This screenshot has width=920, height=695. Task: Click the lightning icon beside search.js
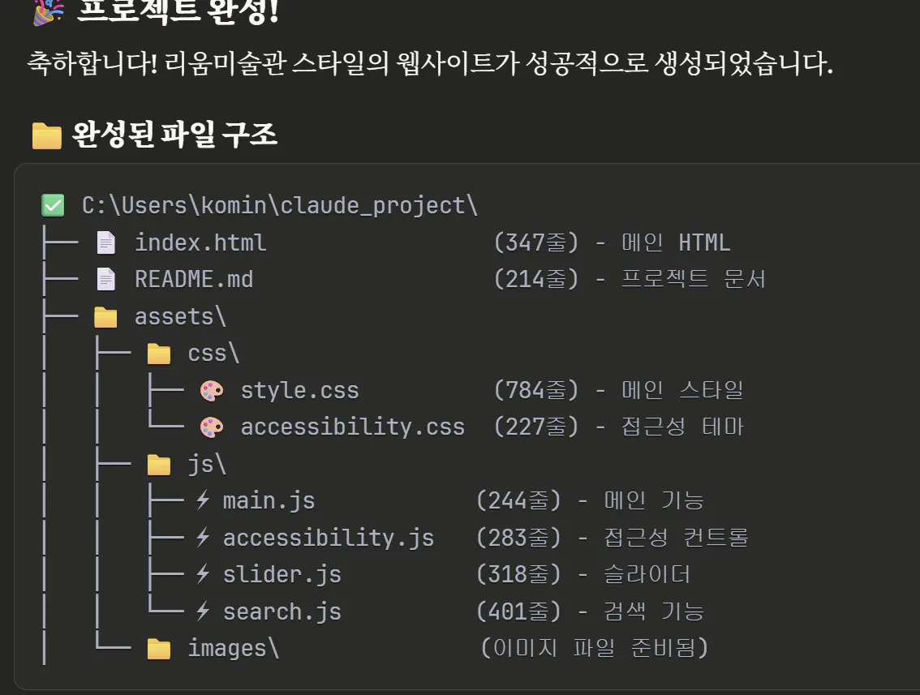pyautogui.click(x=203, y=611)
